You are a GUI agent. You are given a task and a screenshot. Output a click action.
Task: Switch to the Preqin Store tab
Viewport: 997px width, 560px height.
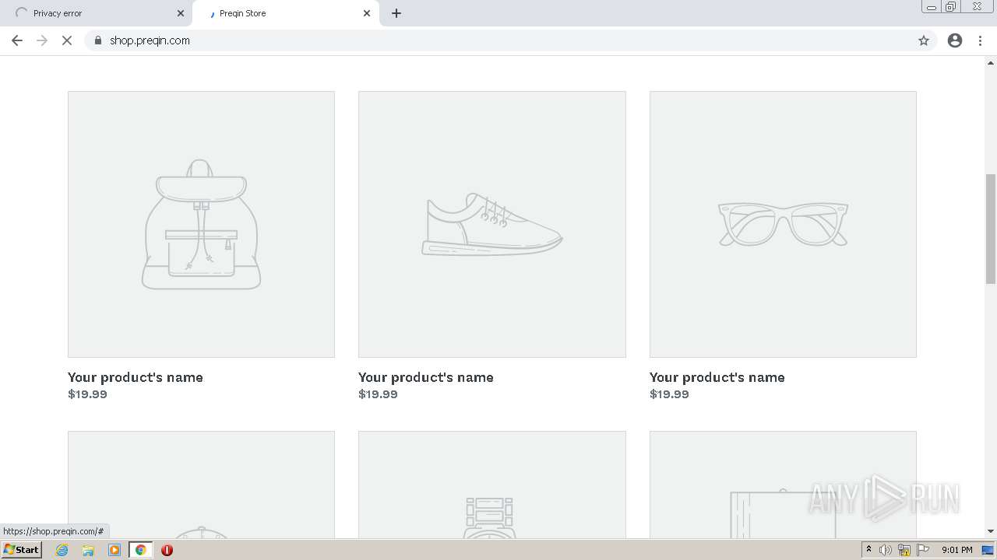click(x=285, y=13)
